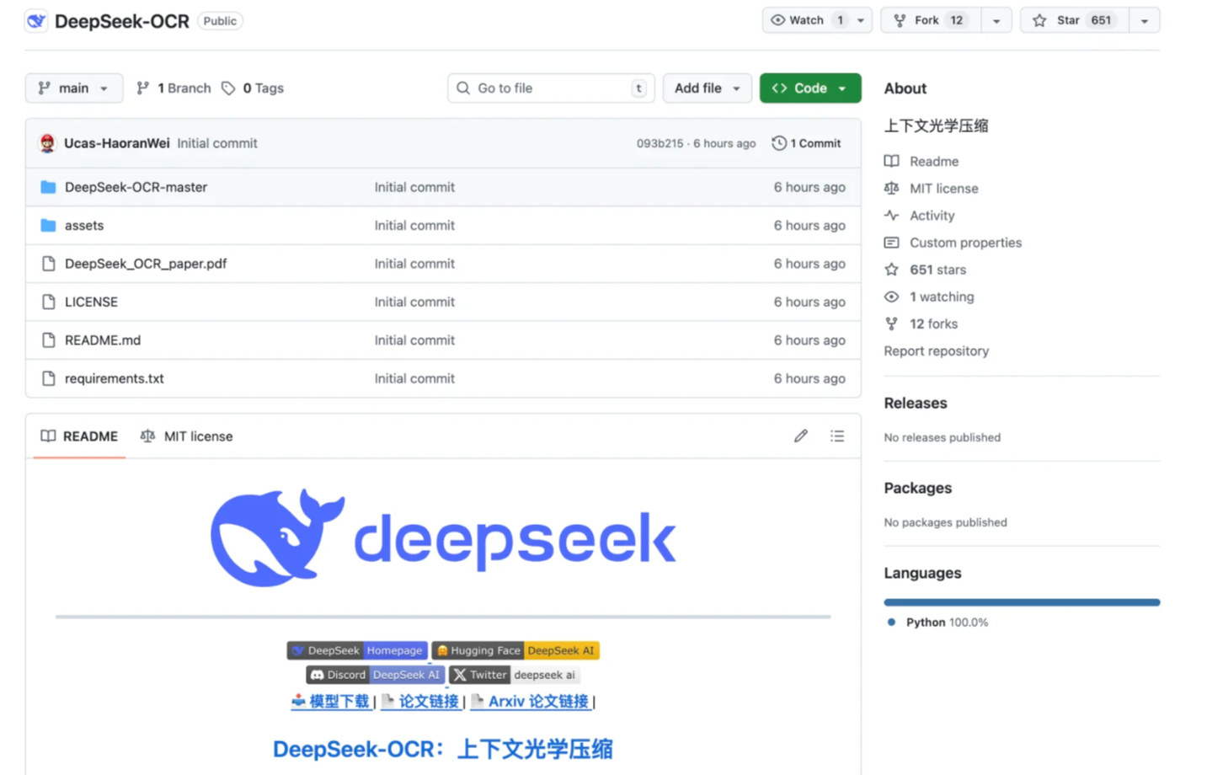Click the 651 stars link in About

pos(938,270)
